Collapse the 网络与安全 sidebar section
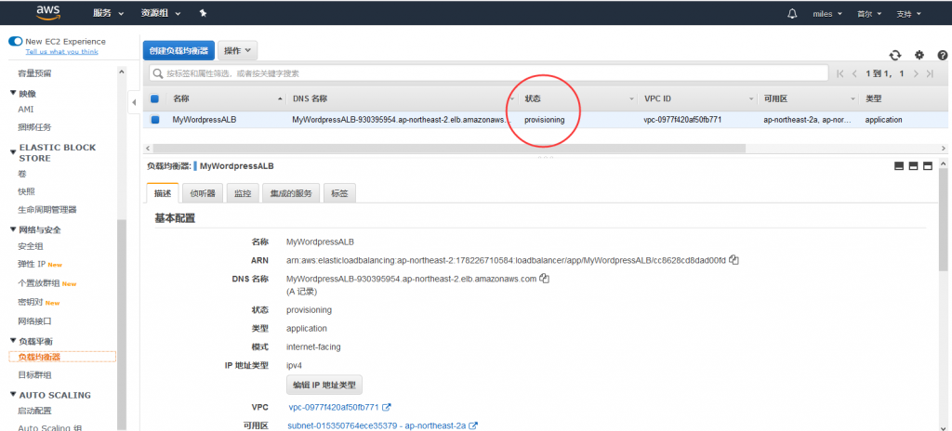 [x=13, y=229]
